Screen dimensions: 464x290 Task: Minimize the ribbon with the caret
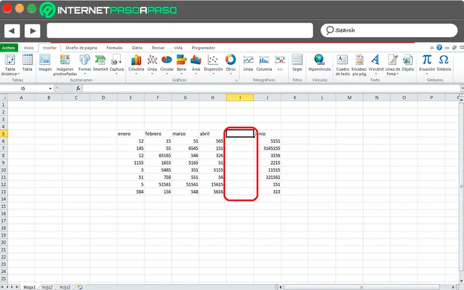(432, 48)
